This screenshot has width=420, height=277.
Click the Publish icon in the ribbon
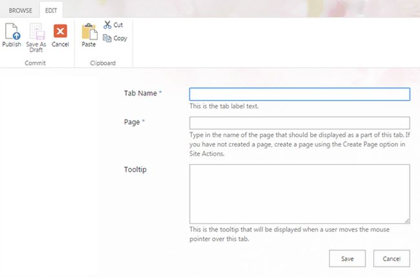point(12,32)
